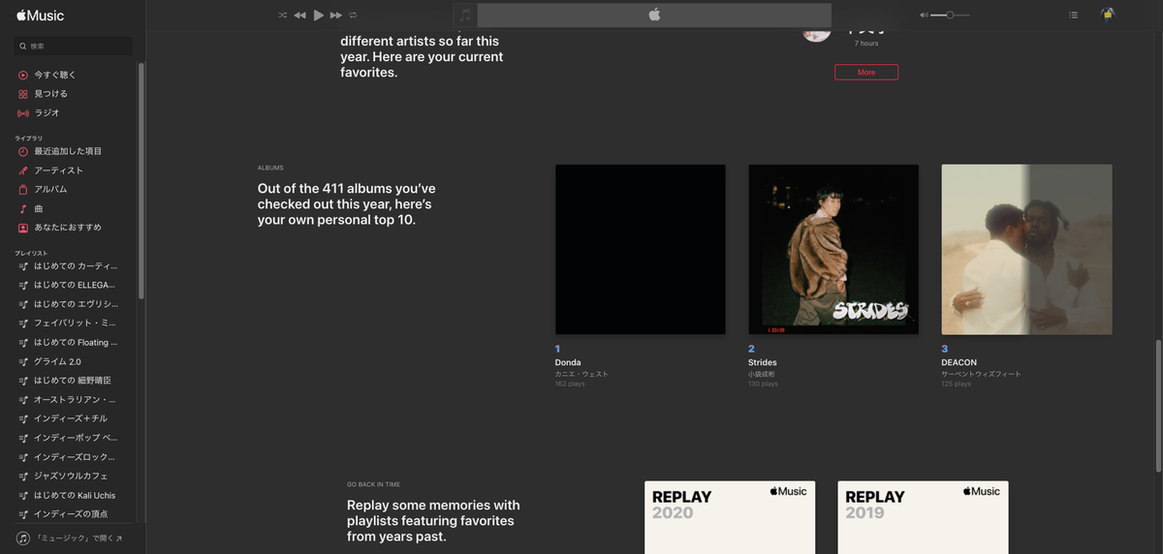Screen dimensions: 1163x554
Task: Mute with the volume speaker icon
Action: (925, 15)
